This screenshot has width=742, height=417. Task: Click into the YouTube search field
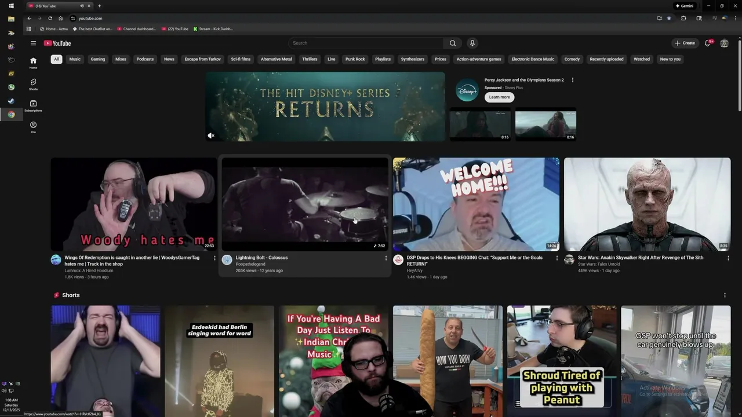366,43
